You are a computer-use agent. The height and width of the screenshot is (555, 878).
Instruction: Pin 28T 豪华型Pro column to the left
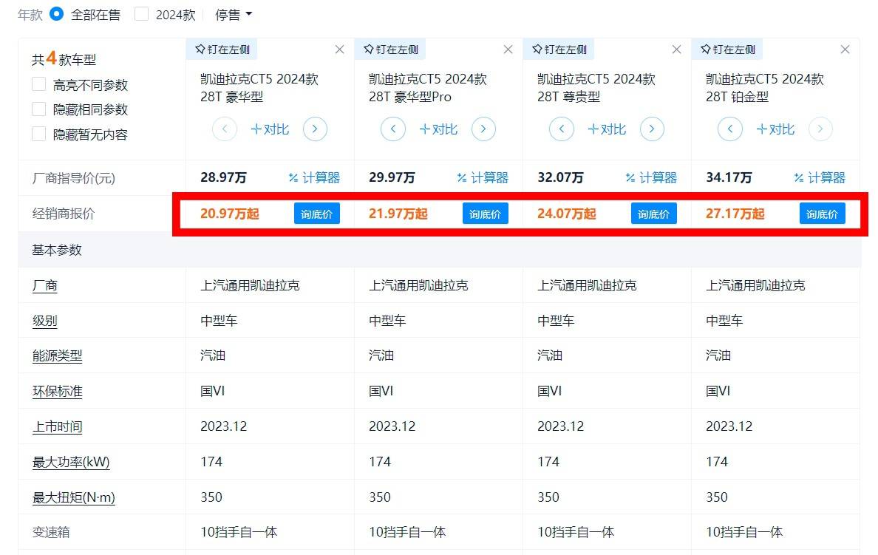pyautogui.click(x=391, y=50)
